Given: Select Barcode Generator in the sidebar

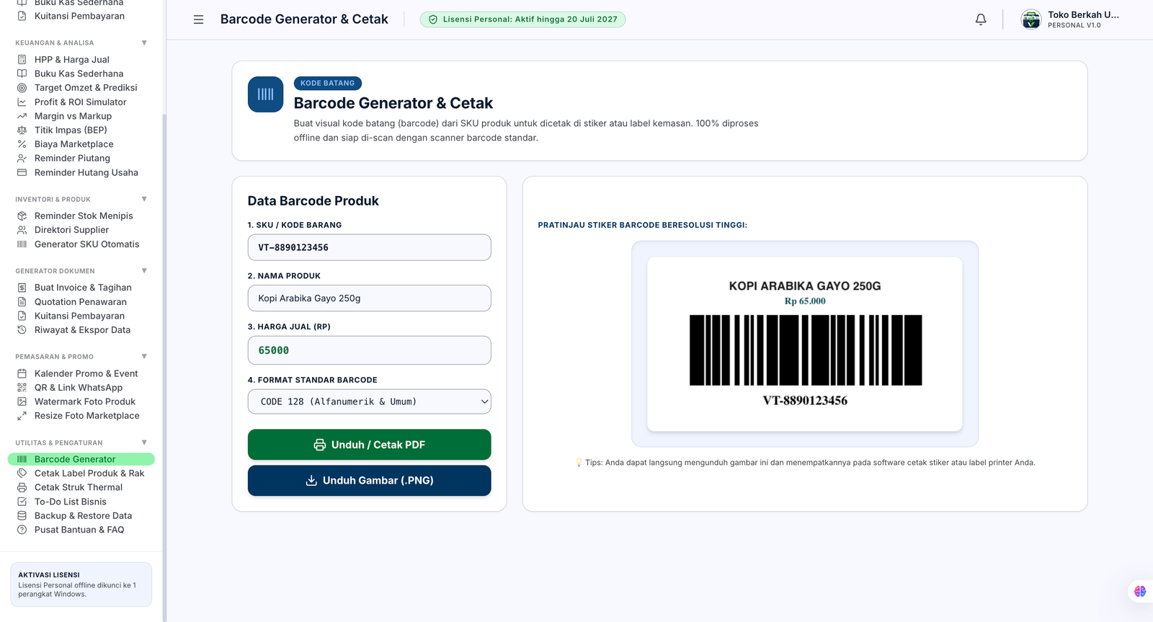Looking at the screenshot, I should coord(81,459).
